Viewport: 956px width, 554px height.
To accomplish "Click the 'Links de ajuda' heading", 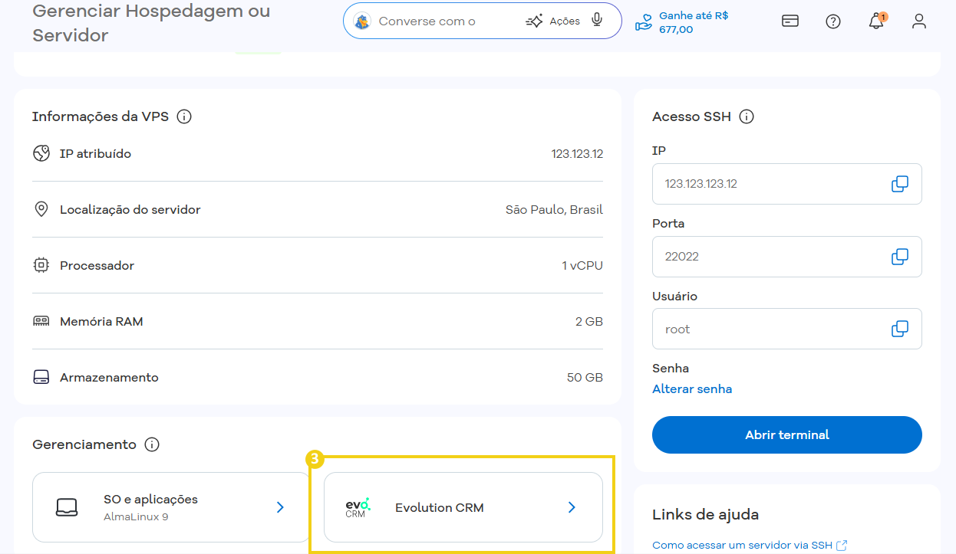I will point(705,514).
